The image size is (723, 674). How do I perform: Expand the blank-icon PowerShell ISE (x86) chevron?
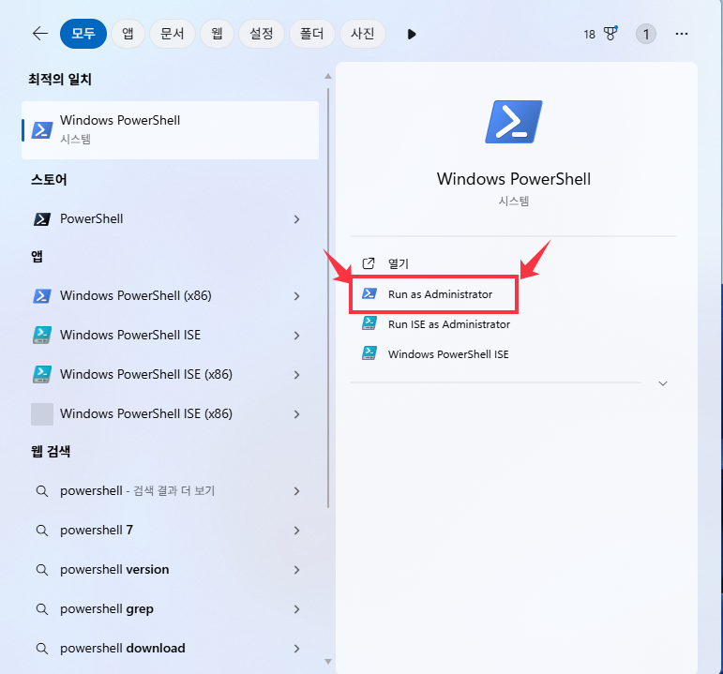pyautogui.click(x=297, y=414)
